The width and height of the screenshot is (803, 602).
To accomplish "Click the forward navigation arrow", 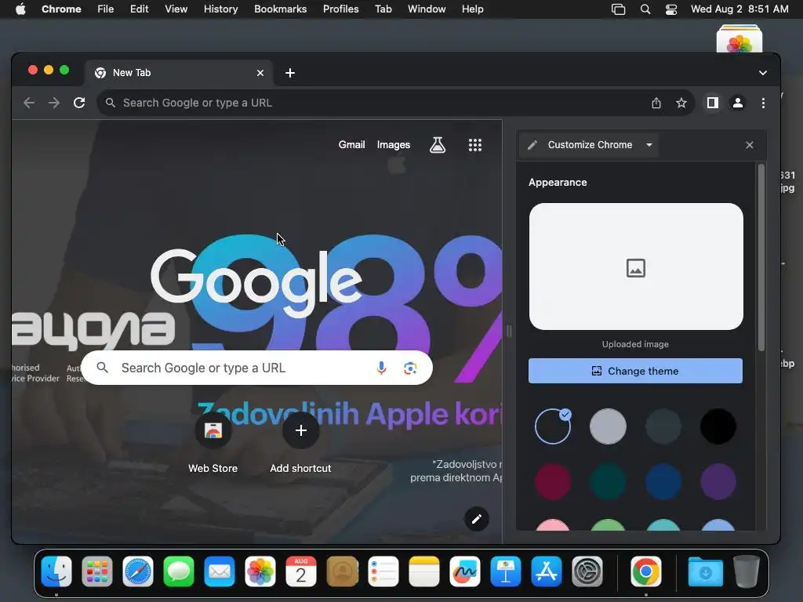I will 54,103.
